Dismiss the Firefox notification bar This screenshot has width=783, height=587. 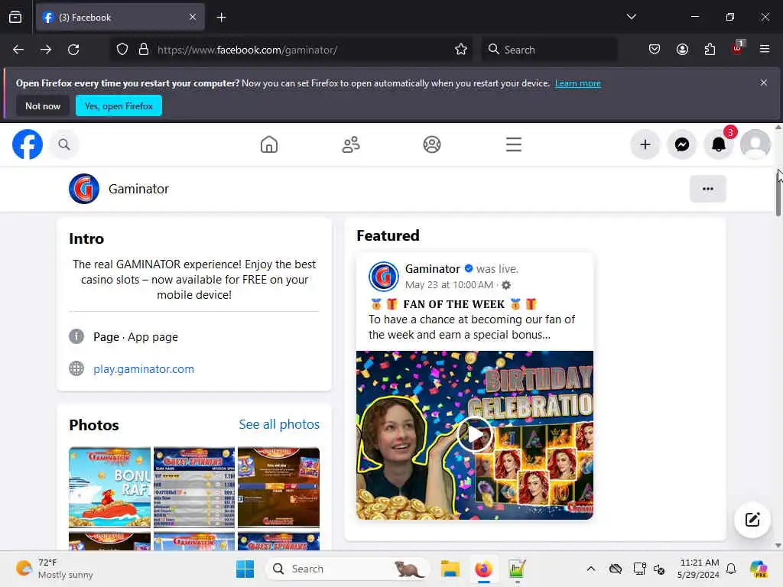(x=764, y=83)
